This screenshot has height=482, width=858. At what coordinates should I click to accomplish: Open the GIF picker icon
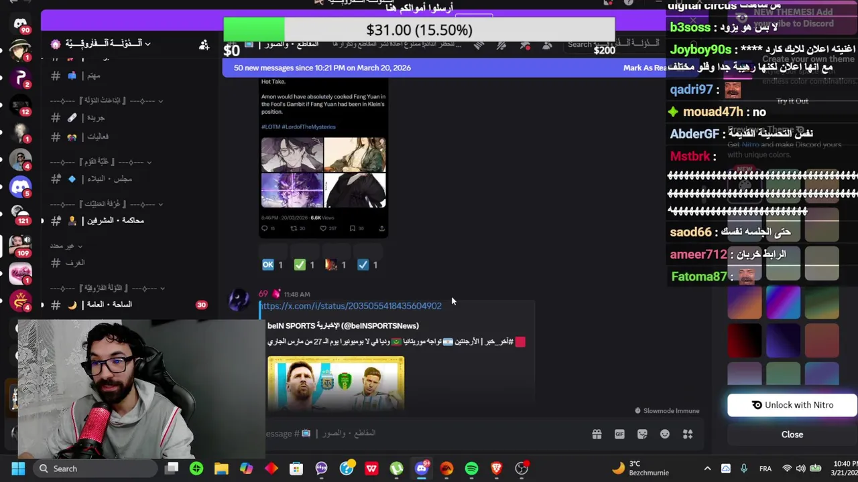tap(619, 434)
